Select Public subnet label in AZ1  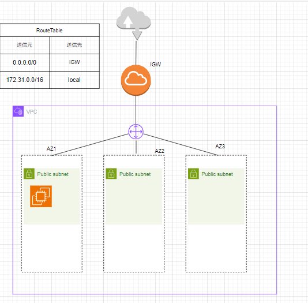tap(53, 174)
